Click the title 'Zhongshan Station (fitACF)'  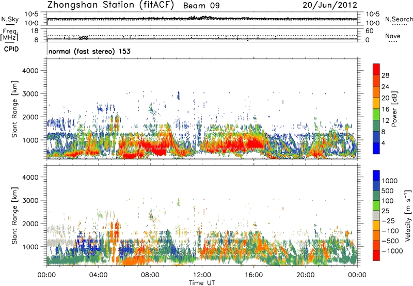click(x=110, y=5)
